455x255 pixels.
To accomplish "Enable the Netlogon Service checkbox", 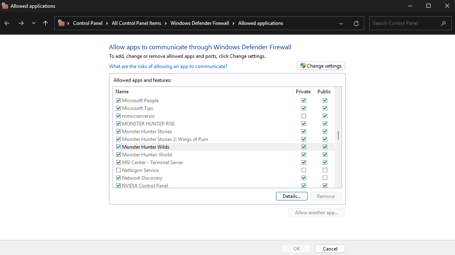I will (118, 170).
